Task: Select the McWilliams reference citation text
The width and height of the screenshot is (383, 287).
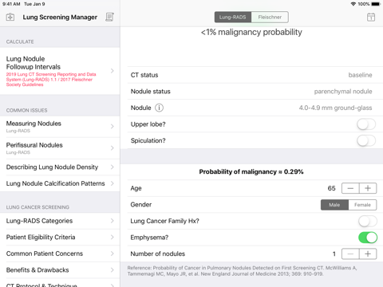Action: 242,271
